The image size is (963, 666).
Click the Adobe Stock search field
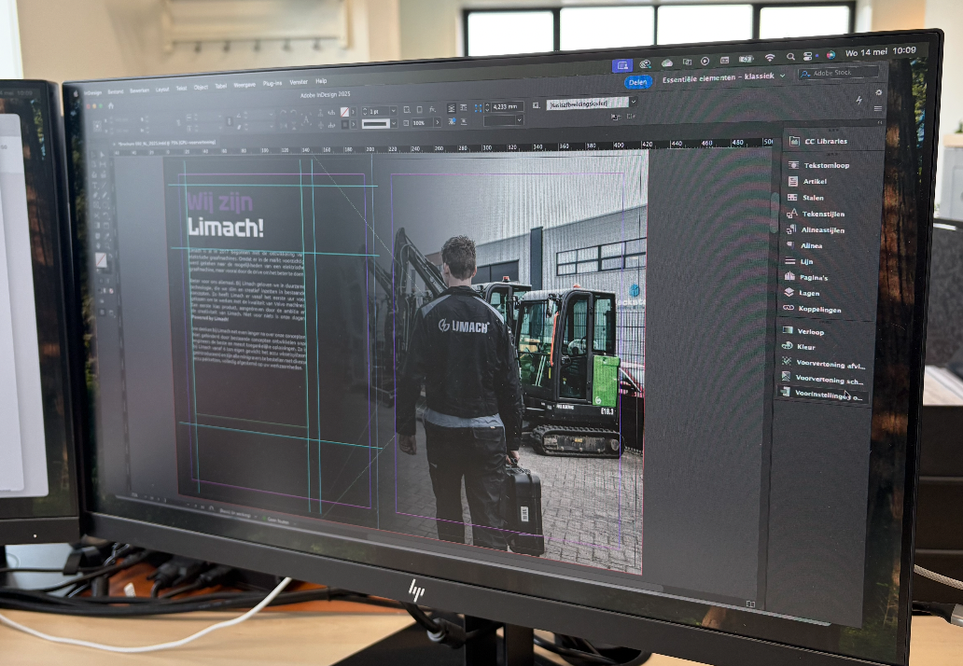tap(837, 73)
